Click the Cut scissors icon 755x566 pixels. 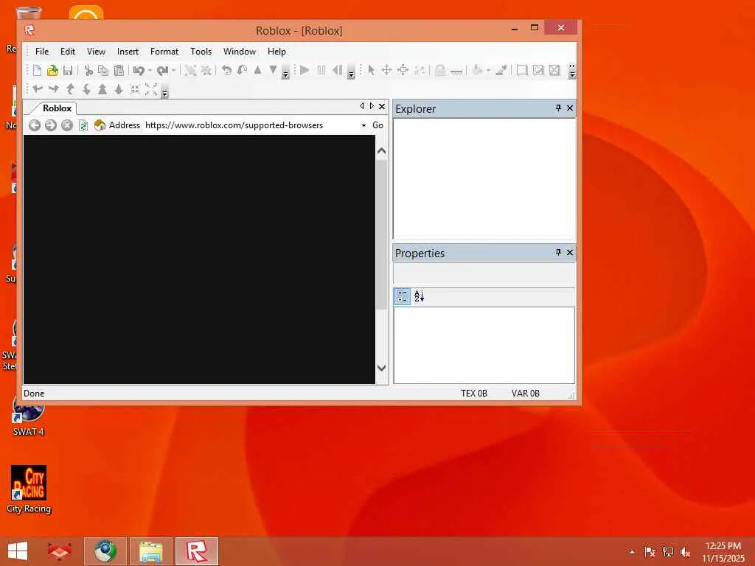(88, 70)
